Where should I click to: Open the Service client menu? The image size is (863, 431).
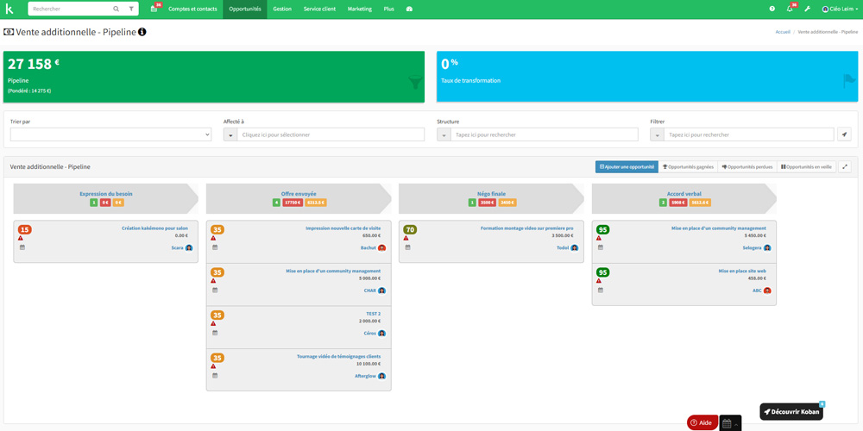coord(319,9)
